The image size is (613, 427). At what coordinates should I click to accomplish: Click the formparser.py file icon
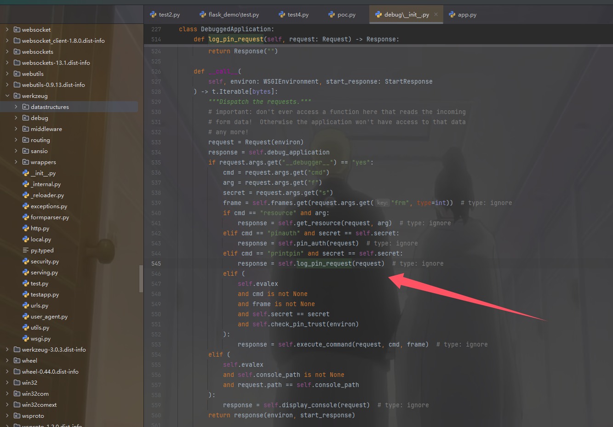(26, 217)
